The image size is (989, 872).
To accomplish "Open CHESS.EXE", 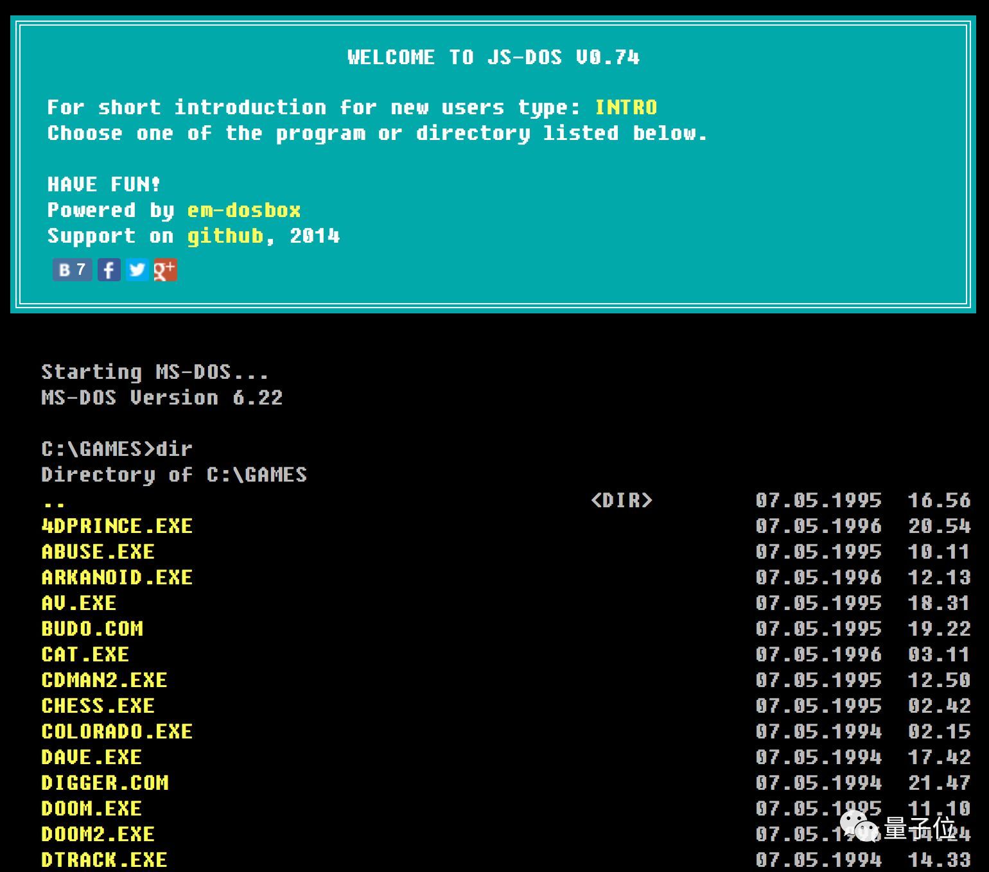I will point(98,706).
